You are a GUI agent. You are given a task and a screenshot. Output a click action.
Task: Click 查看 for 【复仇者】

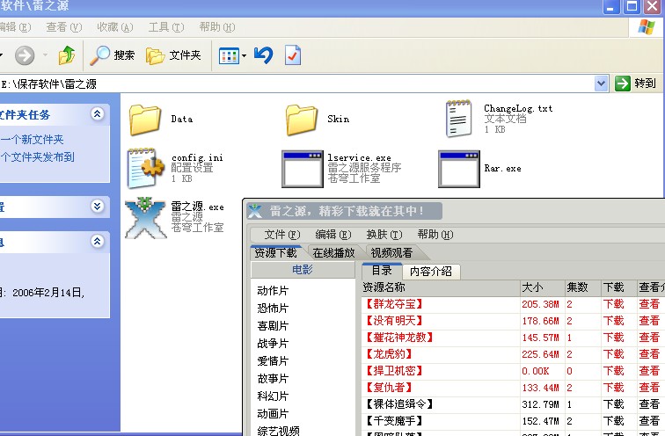pyautogui.click(x=649, y=388)
